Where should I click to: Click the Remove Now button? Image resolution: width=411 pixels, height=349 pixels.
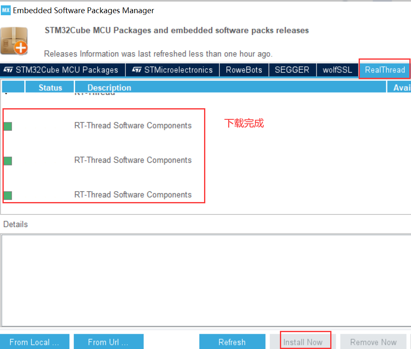click(373, 342)
